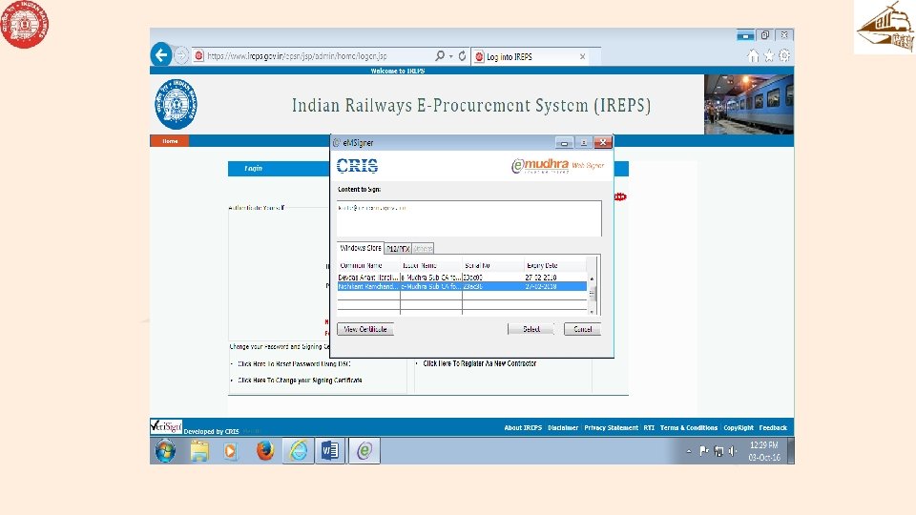Click the Content to Sign text area

pyautogui.click(x=469, y=218)
